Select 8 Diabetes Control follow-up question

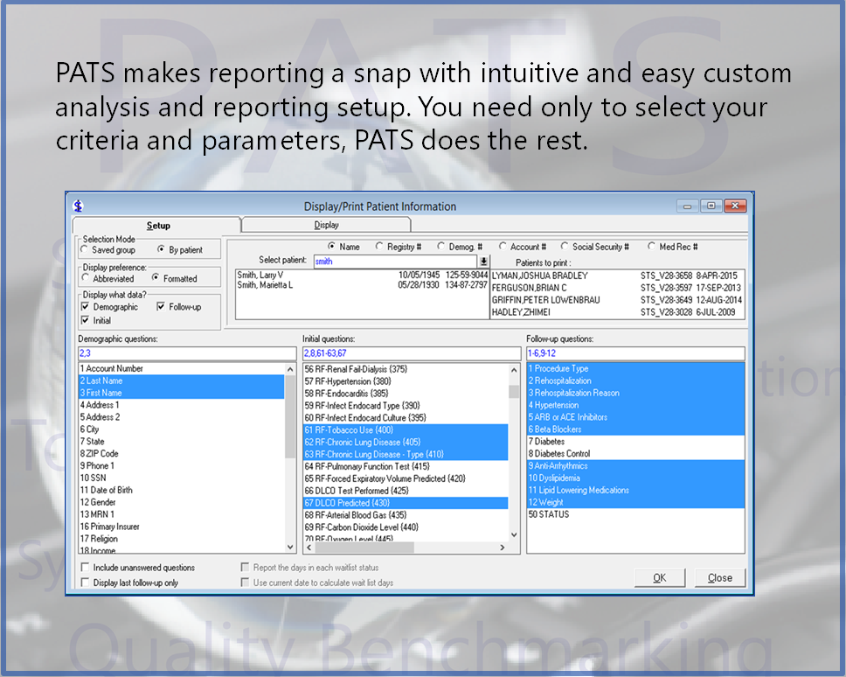click(x=635, y=453)
